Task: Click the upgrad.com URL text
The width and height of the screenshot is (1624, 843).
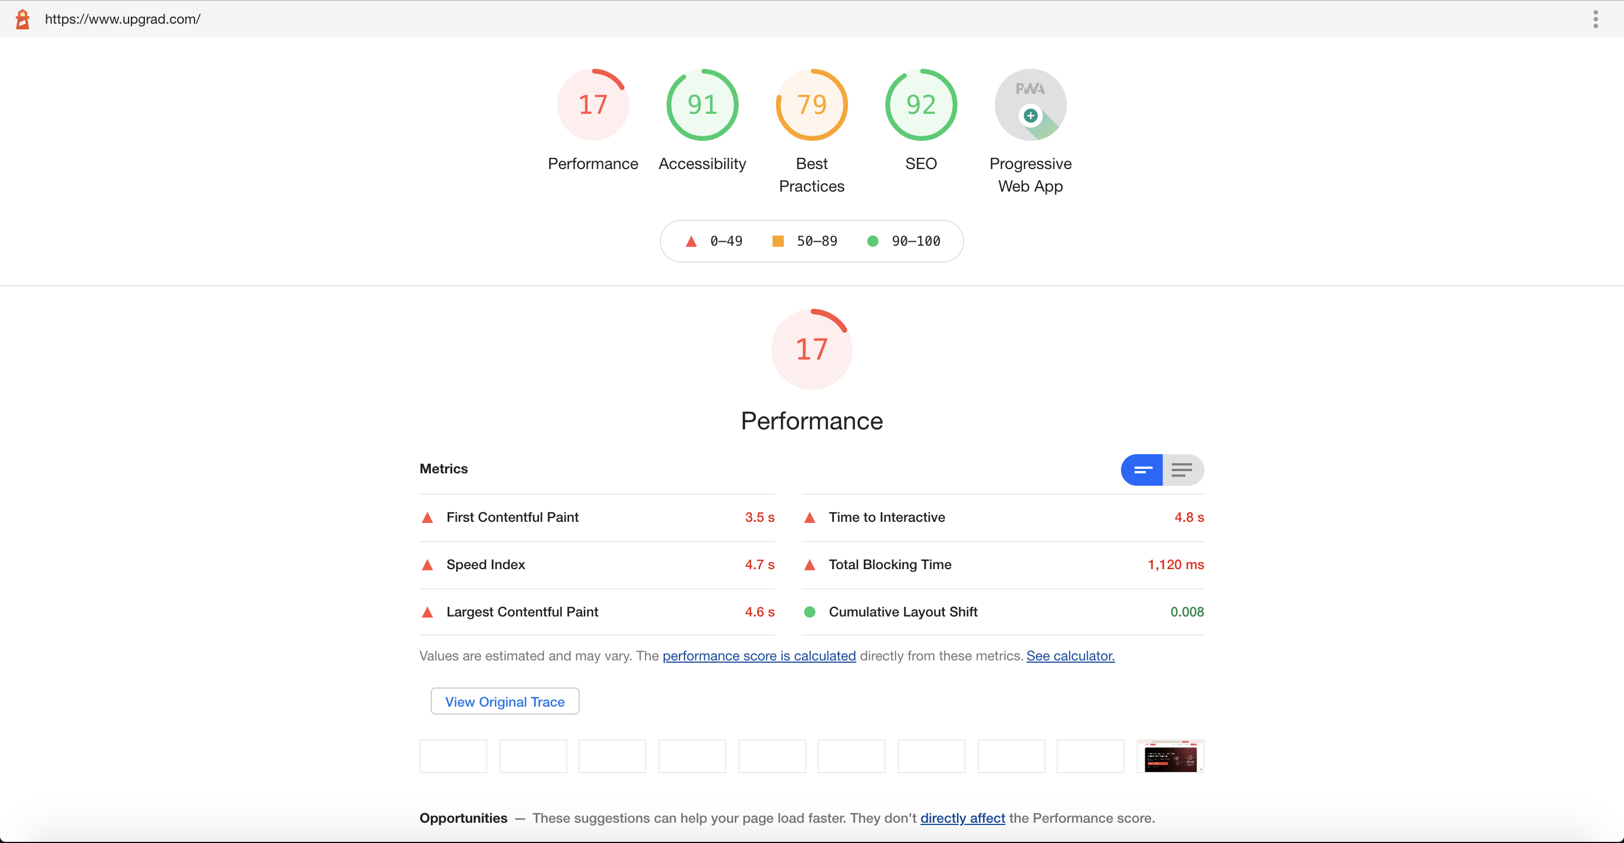Action: 123,19
